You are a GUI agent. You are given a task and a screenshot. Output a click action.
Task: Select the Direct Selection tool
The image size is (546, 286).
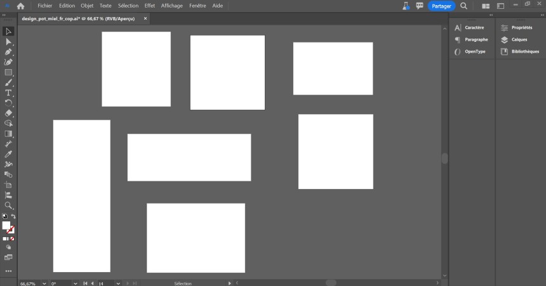pos(8,42)
